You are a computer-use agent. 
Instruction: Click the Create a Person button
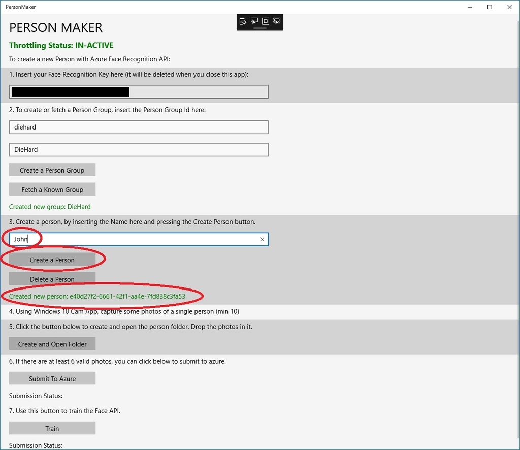(x=52, y=260)
